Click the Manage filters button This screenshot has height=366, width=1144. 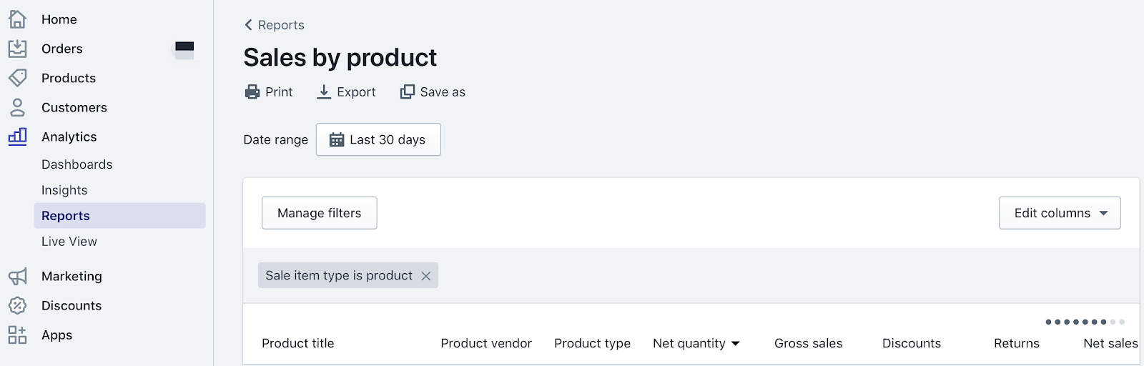320,213
